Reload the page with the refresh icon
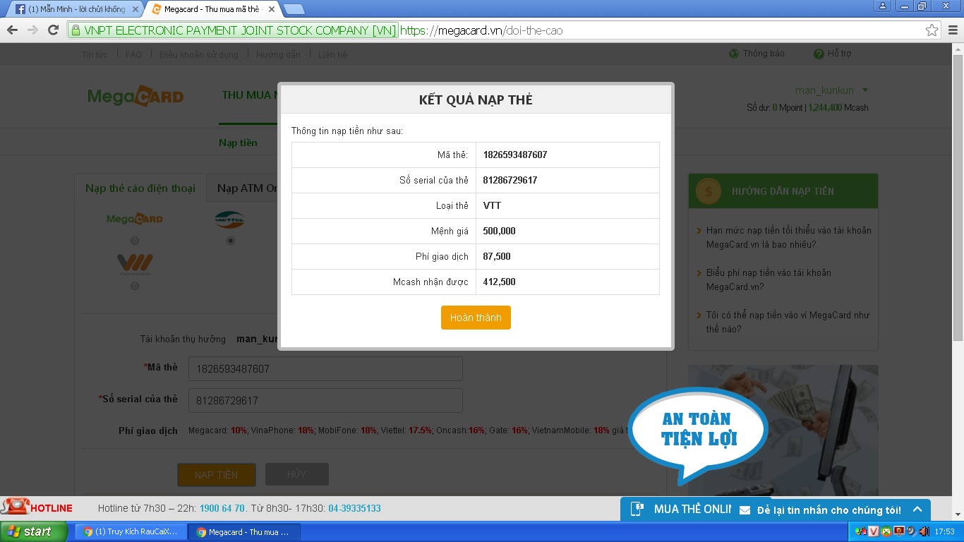Viewport: 964px width, 542px height. 53,30
